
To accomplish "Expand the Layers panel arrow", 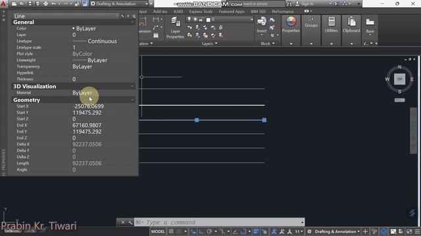I will [216, 44].
